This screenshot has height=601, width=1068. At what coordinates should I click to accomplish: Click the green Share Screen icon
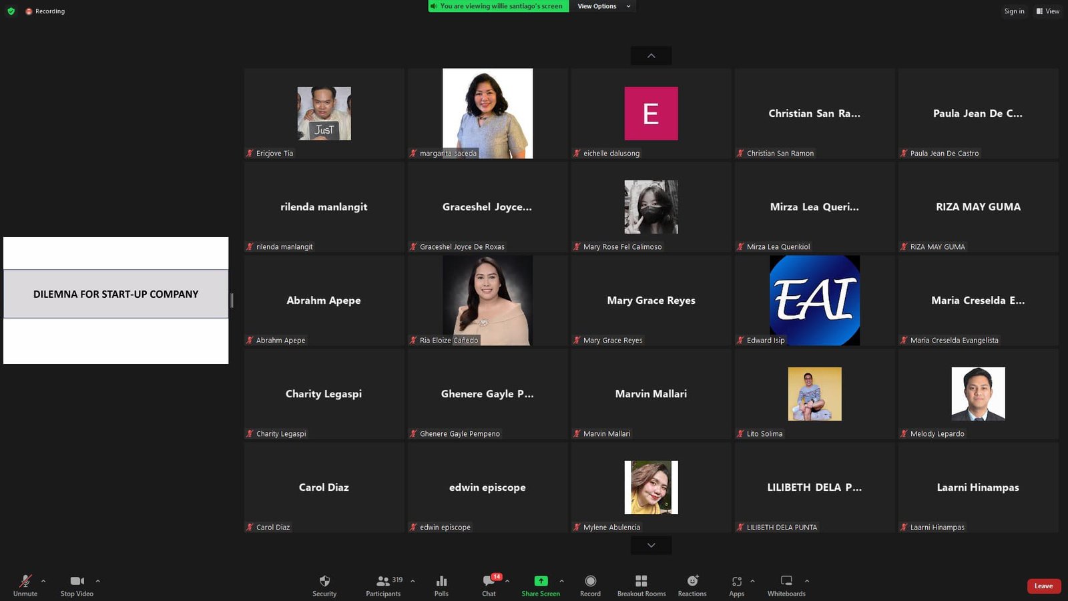[541, 581]
